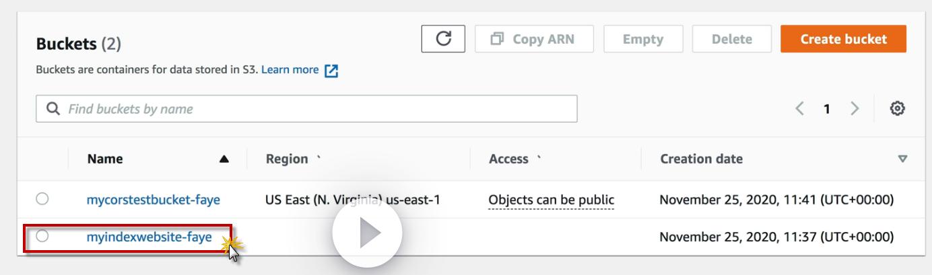
Task: Sort by Name ascending arrow
Action: 224,160
